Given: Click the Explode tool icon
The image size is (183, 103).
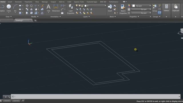Looking at the screenshot, I should coord(42,9).
